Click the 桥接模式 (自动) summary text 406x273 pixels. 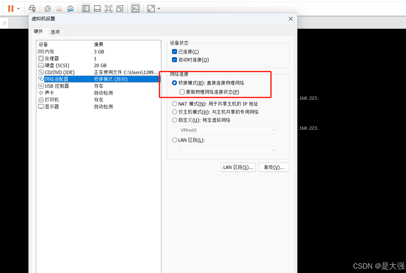point(111,79)
